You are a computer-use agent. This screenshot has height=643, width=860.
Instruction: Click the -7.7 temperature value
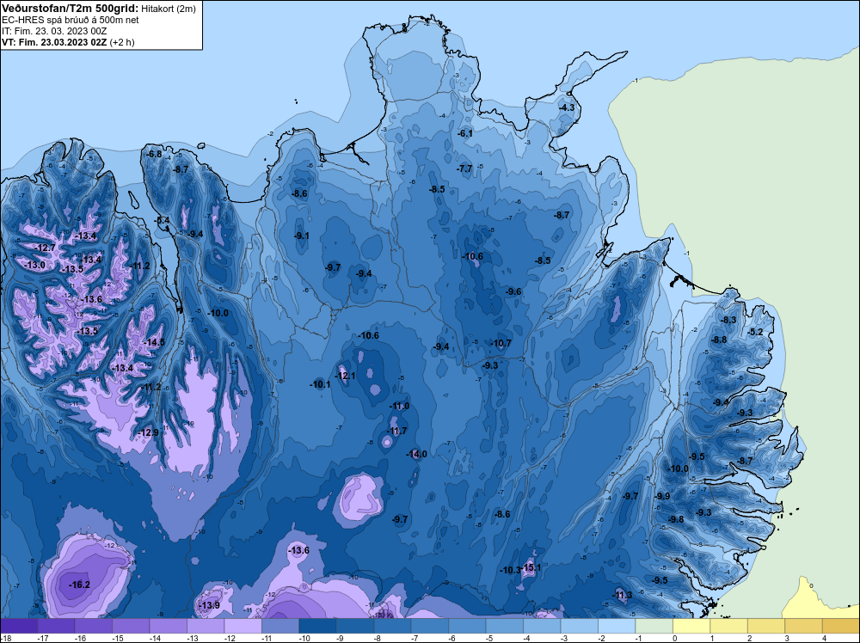(x=464, y=168)
